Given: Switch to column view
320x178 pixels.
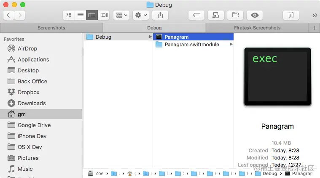Looking at the screenshot, I should (92, 15).
